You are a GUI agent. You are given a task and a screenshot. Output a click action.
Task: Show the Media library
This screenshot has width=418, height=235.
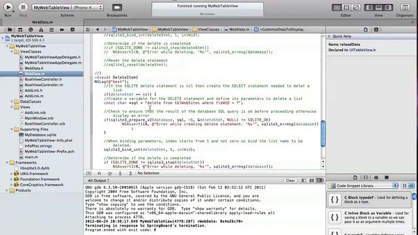387,178
